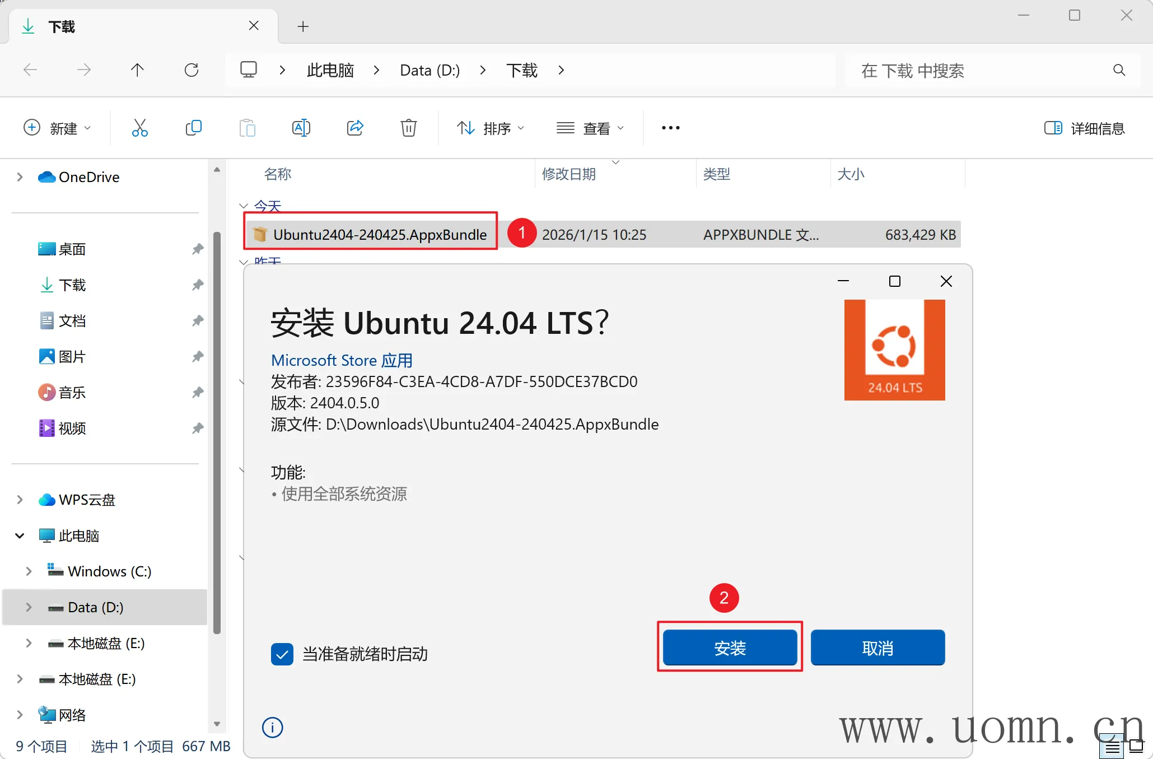This screenshot has height=759, width=1153.
Task: Open the 查看 view dropdown
Action: pyautogui.click(x=590, y=128)
